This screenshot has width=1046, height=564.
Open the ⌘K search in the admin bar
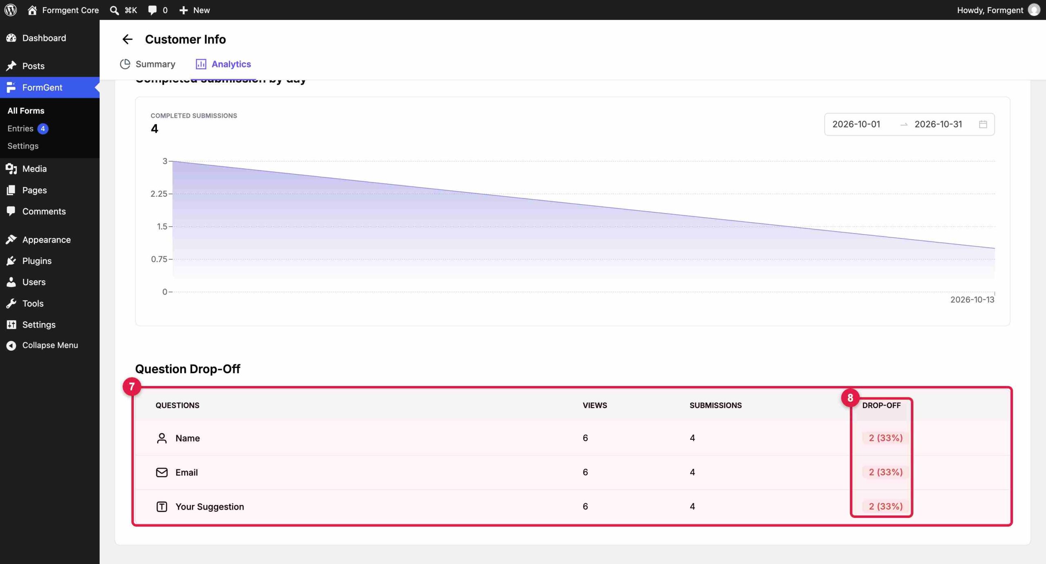123,10
